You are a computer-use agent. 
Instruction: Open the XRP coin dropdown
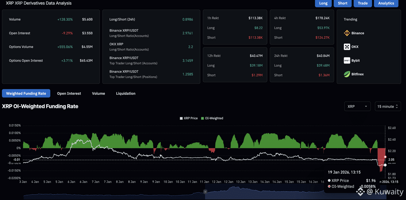357,106
